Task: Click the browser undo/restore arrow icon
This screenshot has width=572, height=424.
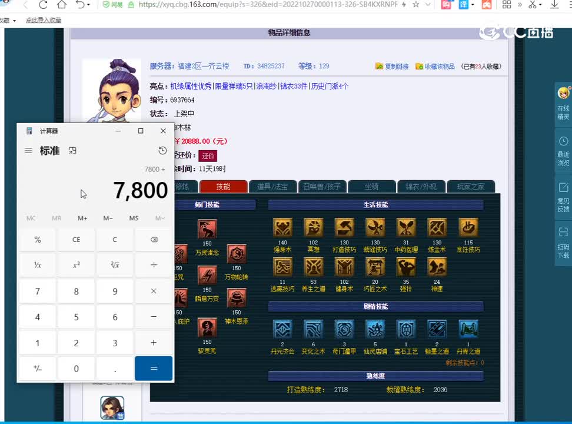Action: click(80, 5)
